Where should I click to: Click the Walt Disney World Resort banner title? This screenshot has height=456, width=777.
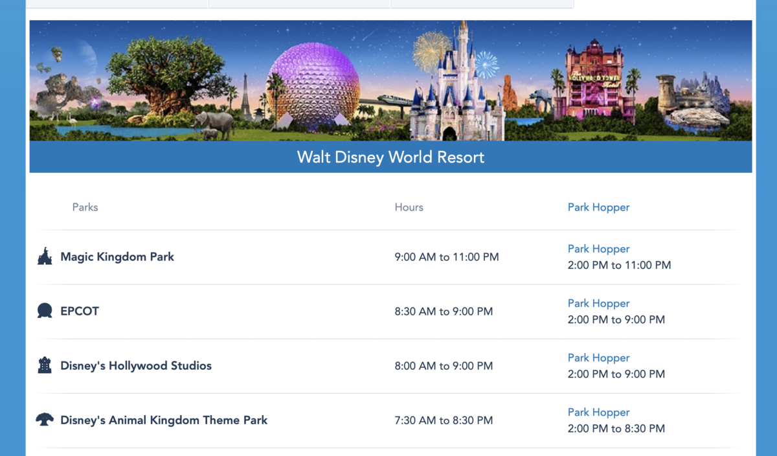click(390, 157)
